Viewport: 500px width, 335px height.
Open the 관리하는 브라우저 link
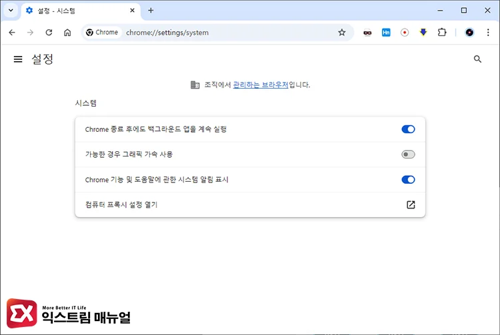[261, 85]
